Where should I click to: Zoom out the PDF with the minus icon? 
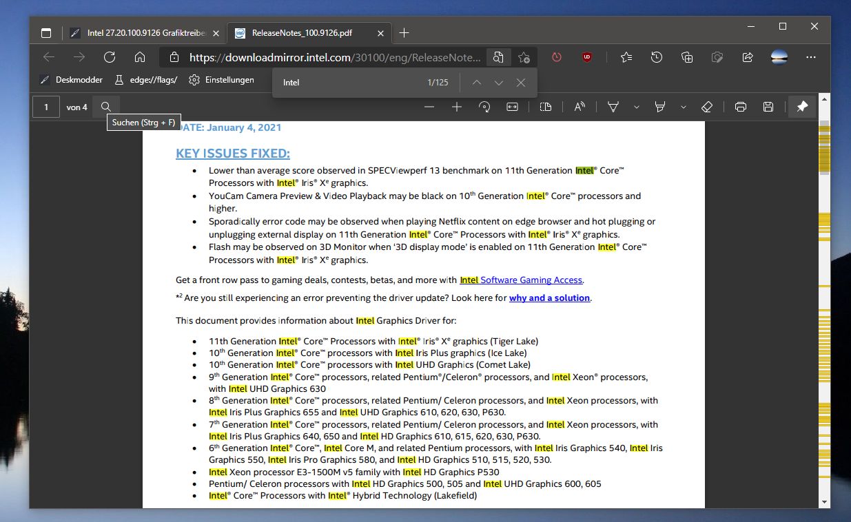coord(429,107)
